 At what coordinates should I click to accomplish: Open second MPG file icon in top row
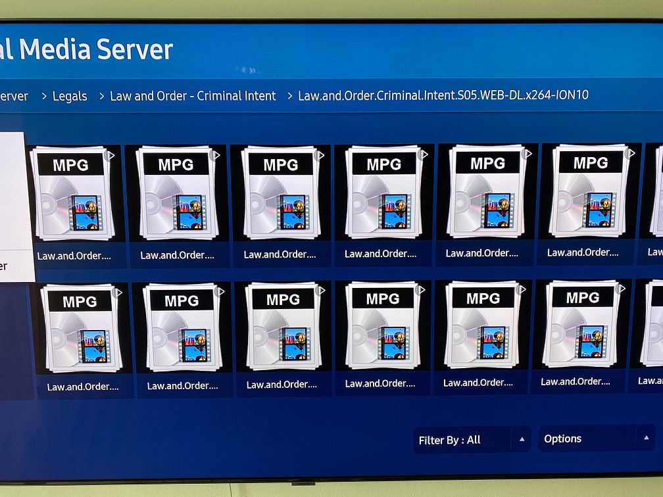(x=178, y=193)
